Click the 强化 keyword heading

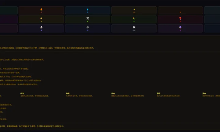[x=159, y=93]
